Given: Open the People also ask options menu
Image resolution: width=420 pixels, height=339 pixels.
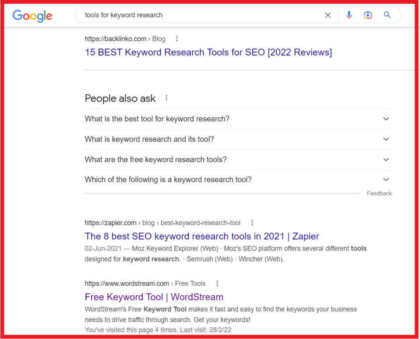Looking at the screenshot, I should coord(166,97).
